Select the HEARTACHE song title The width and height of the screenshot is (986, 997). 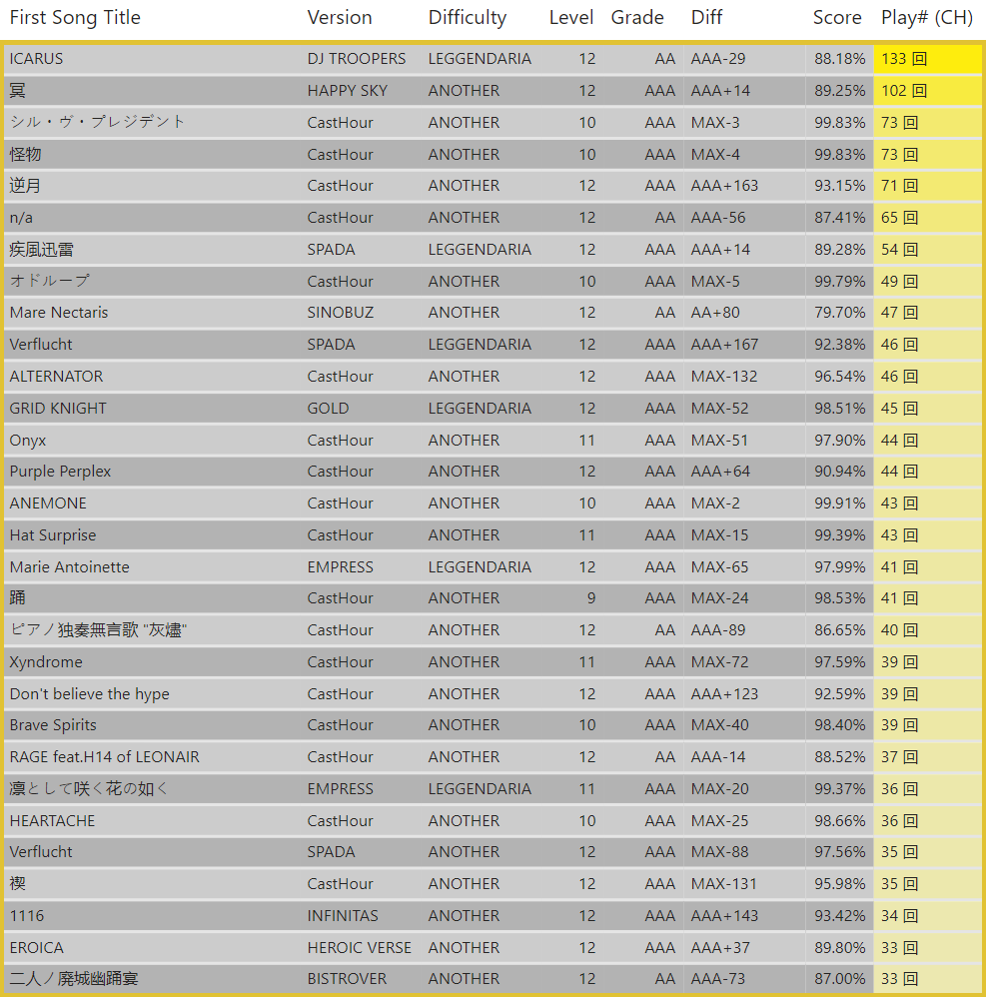tap(52, 821)
